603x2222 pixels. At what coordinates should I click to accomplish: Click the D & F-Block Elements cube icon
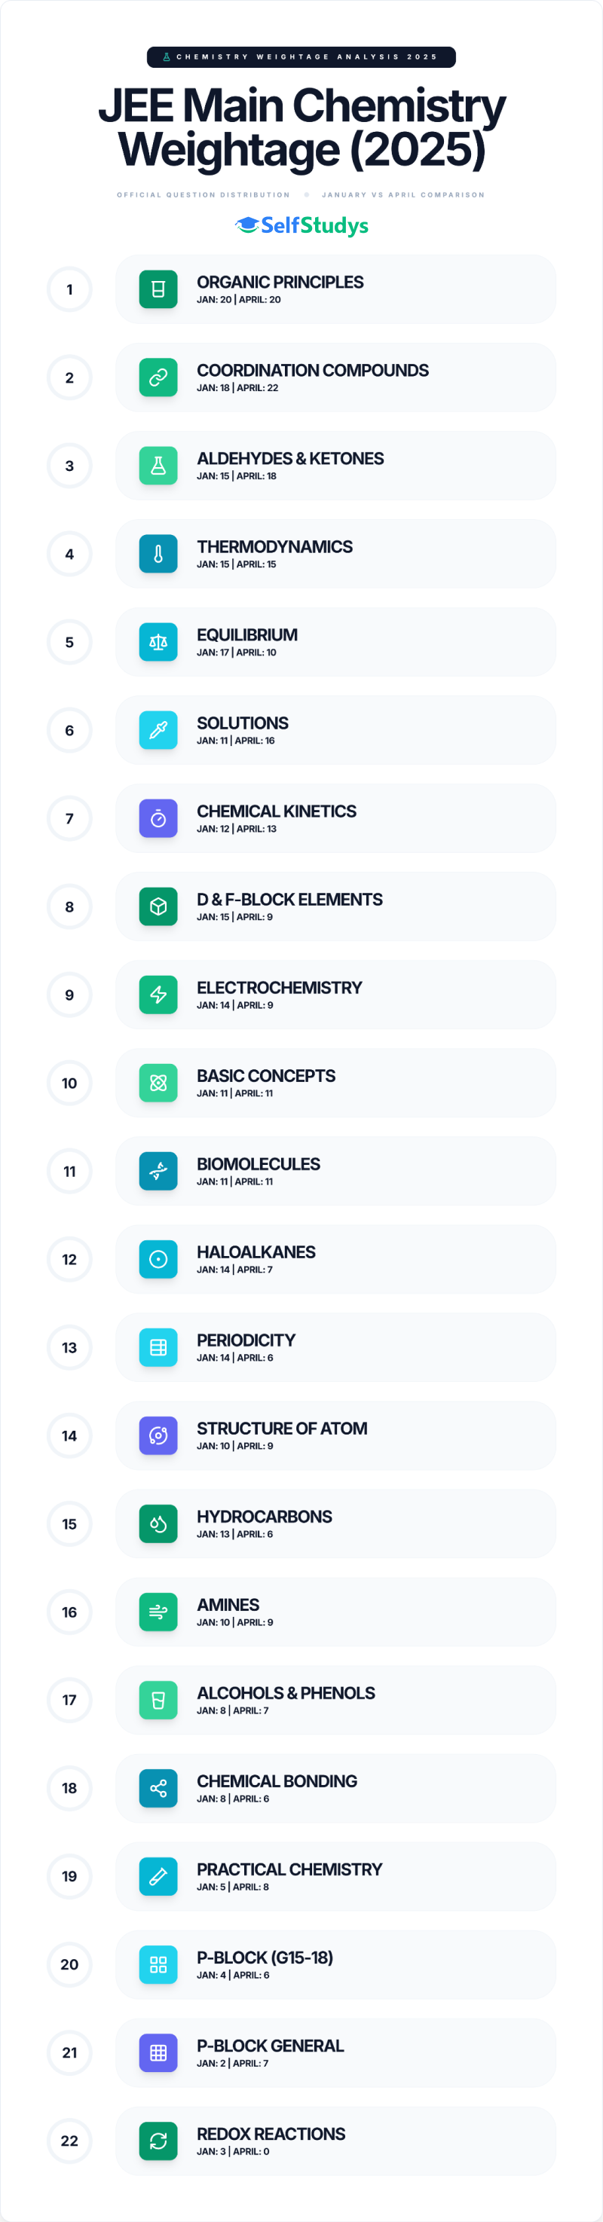[158, 906]
